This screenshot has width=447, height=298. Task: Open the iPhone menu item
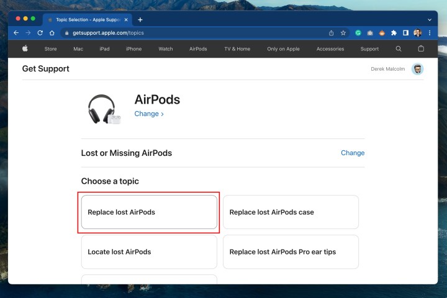click(x=133, y=49)
